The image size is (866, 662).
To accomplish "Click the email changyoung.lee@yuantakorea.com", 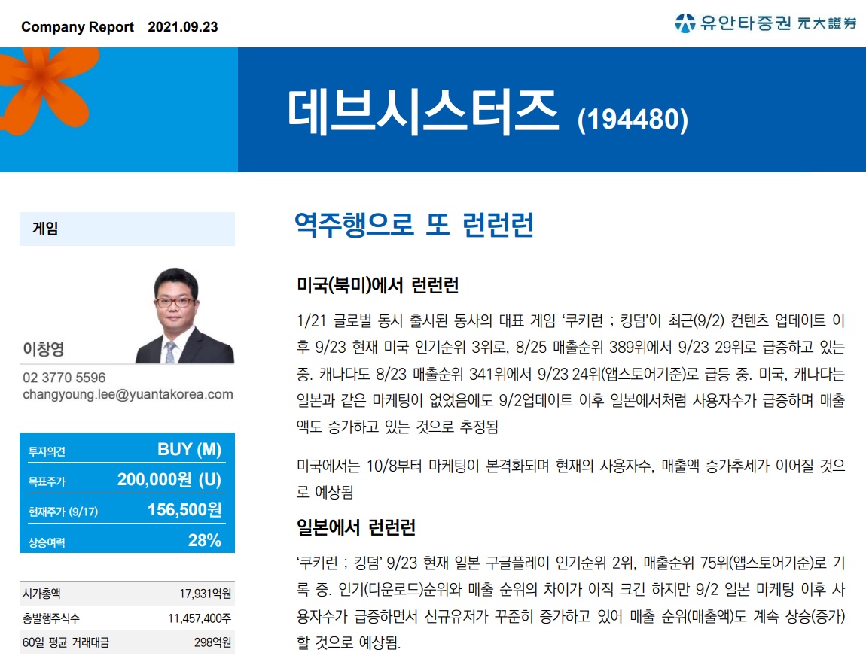I will click(127, 394).
